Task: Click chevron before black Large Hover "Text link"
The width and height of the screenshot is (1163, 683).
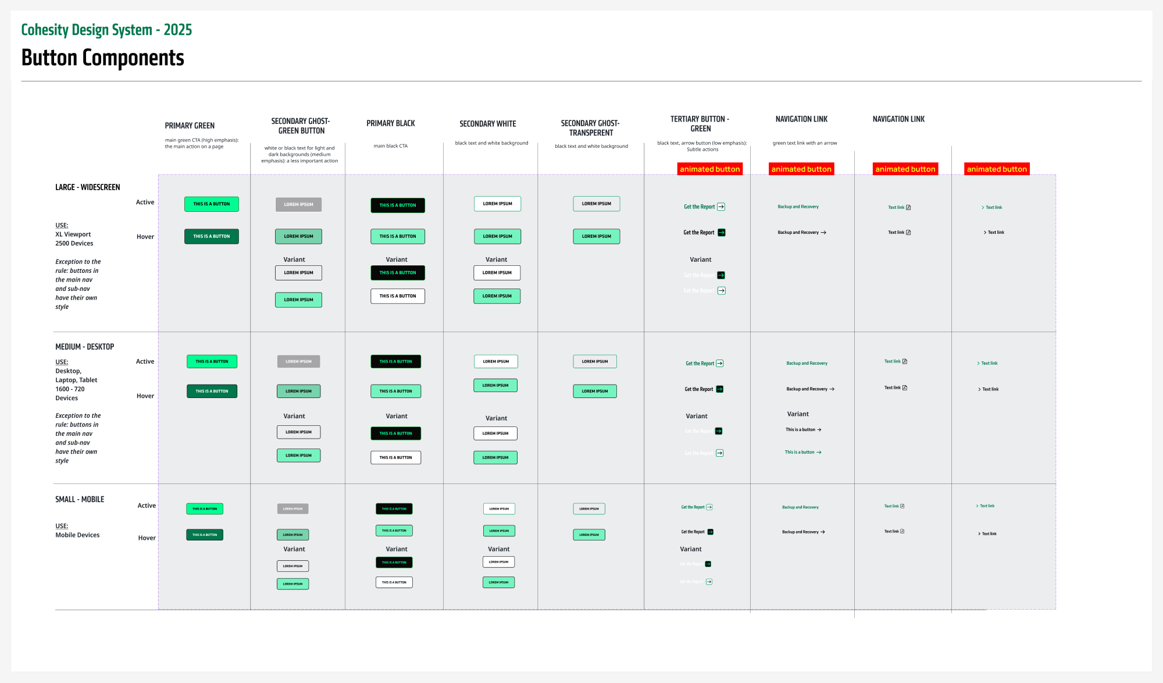Action: pyautogui.click(x=985, y=232)
